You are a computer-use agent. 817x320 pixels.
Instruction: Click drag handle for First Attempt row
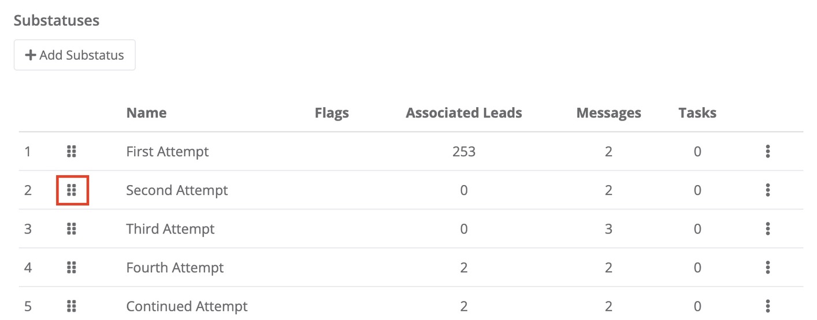click(72, 152)
